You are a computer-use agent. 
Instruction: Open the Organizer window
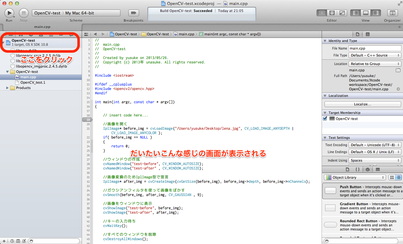click(392, 13)
